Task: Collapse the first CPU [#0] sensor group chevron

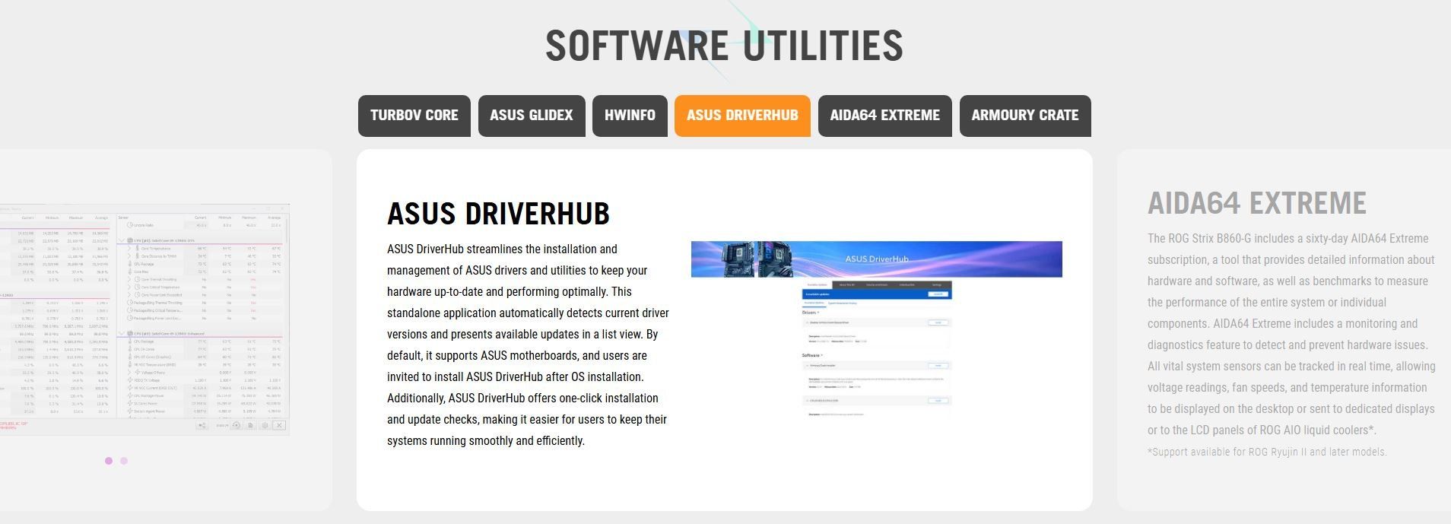Action: pyautogui.click(x=122, y=240)
